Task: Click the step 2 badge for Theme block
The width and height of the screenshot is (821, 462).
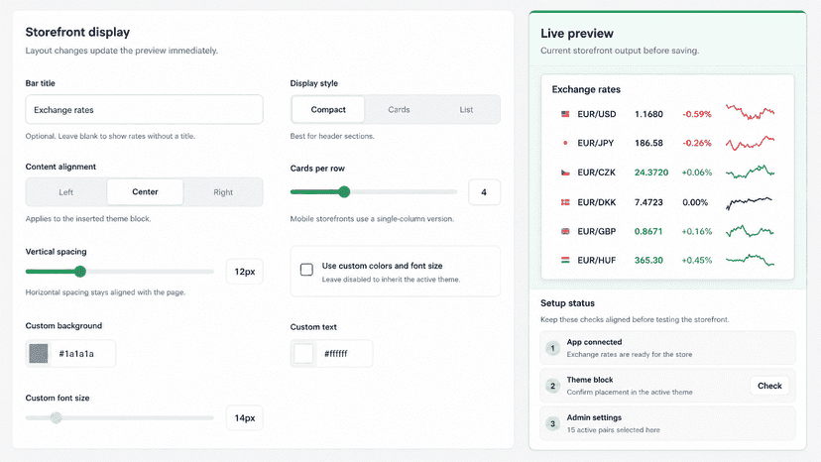Action: (552, 386)
